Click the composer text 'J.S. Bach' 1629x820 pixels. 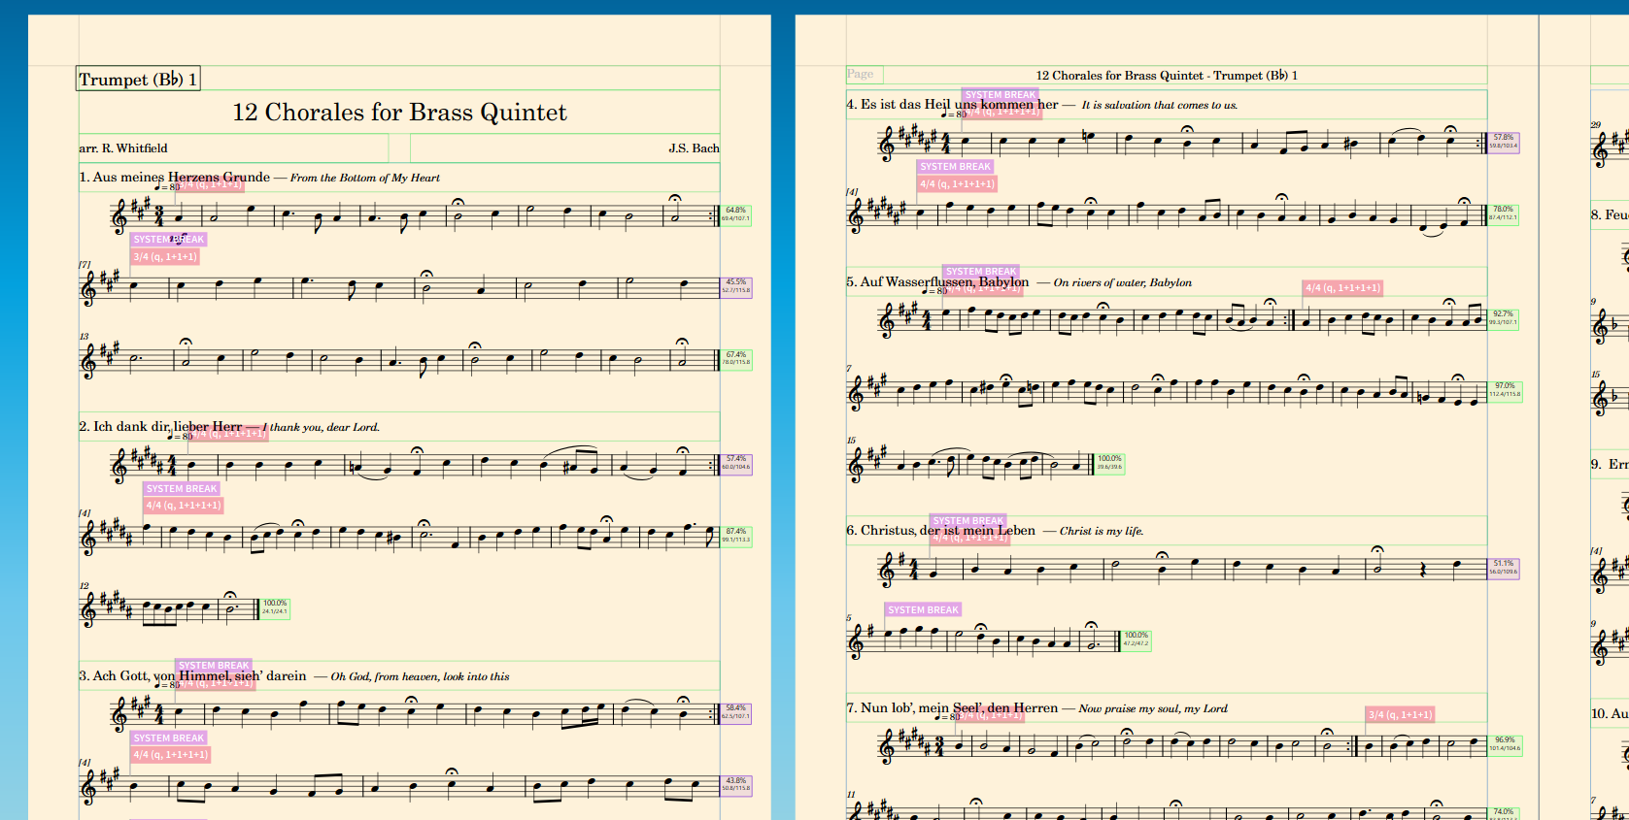click(694, 148)
